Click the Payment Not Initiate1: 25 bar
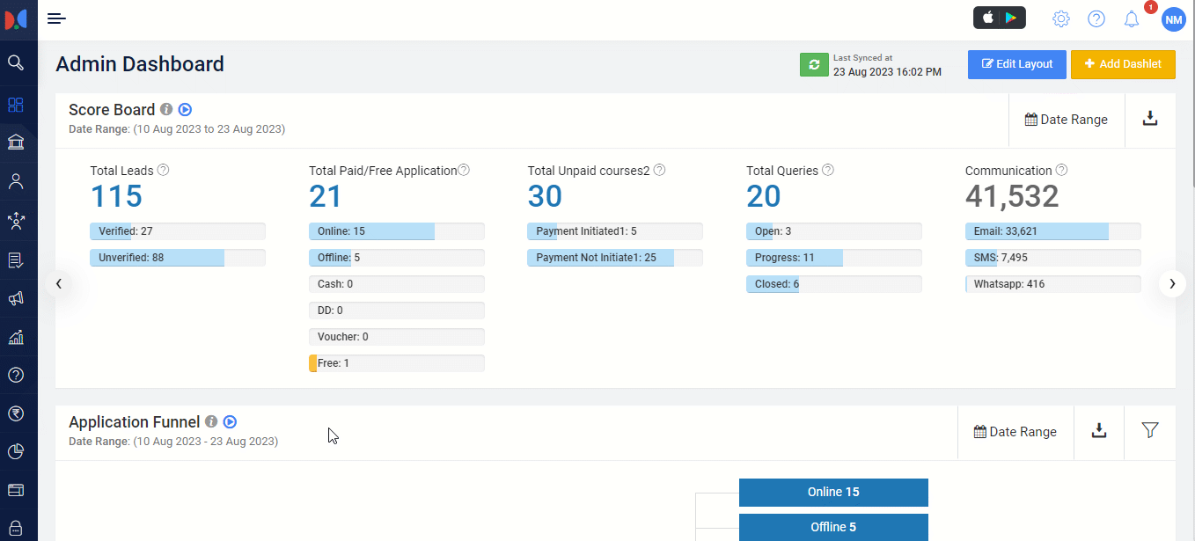Screen dimensions: 1195x541 [x=615, y=258]
